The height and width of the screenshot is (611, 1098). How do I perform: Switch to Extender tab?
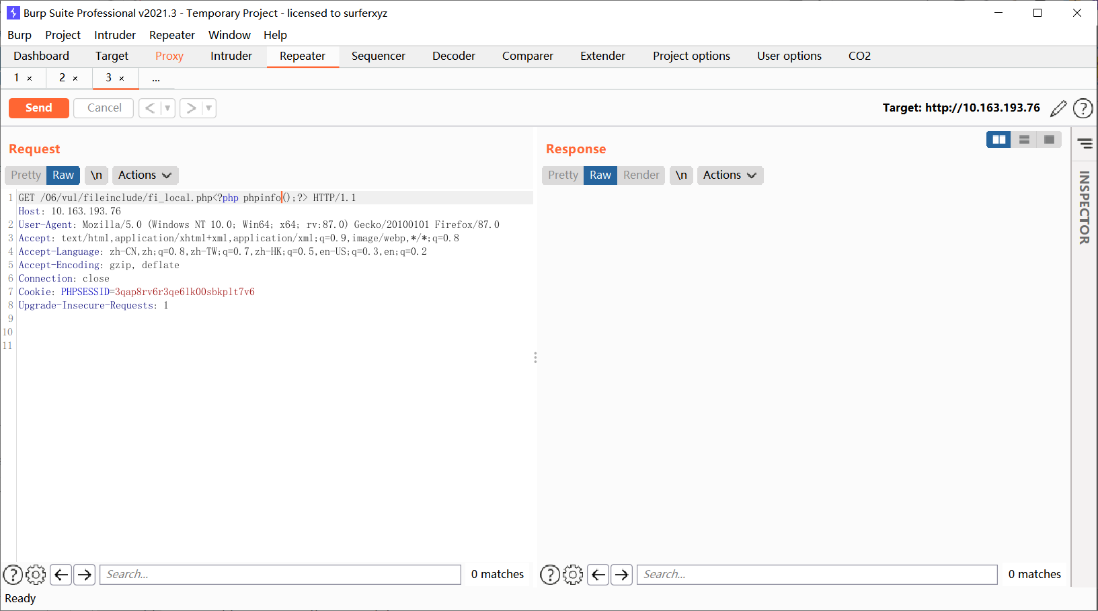click(602, 56)
